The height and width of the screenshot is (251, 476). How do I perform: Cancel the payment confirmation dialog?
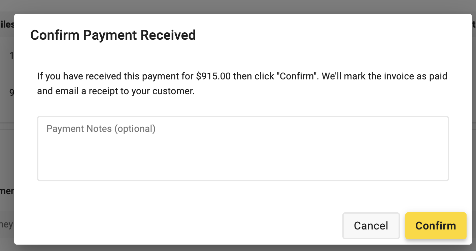371,226
